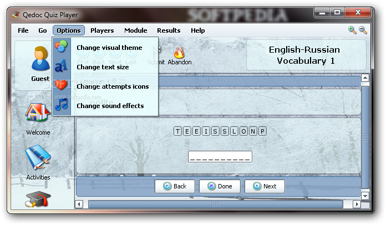The image size is (386, 225).
Task: Click the English-Russian Vocabulary 1 title
Action: [304, 55]
